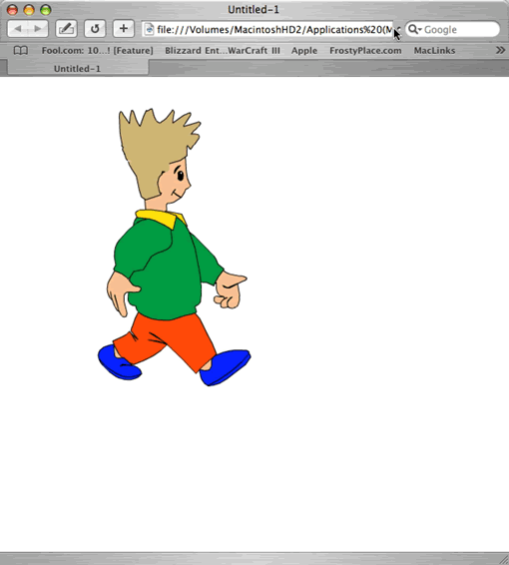The height and width of the screenshot is (565, 509).
Task: Open the bookmarks book icon
Action: pos(21,51)
